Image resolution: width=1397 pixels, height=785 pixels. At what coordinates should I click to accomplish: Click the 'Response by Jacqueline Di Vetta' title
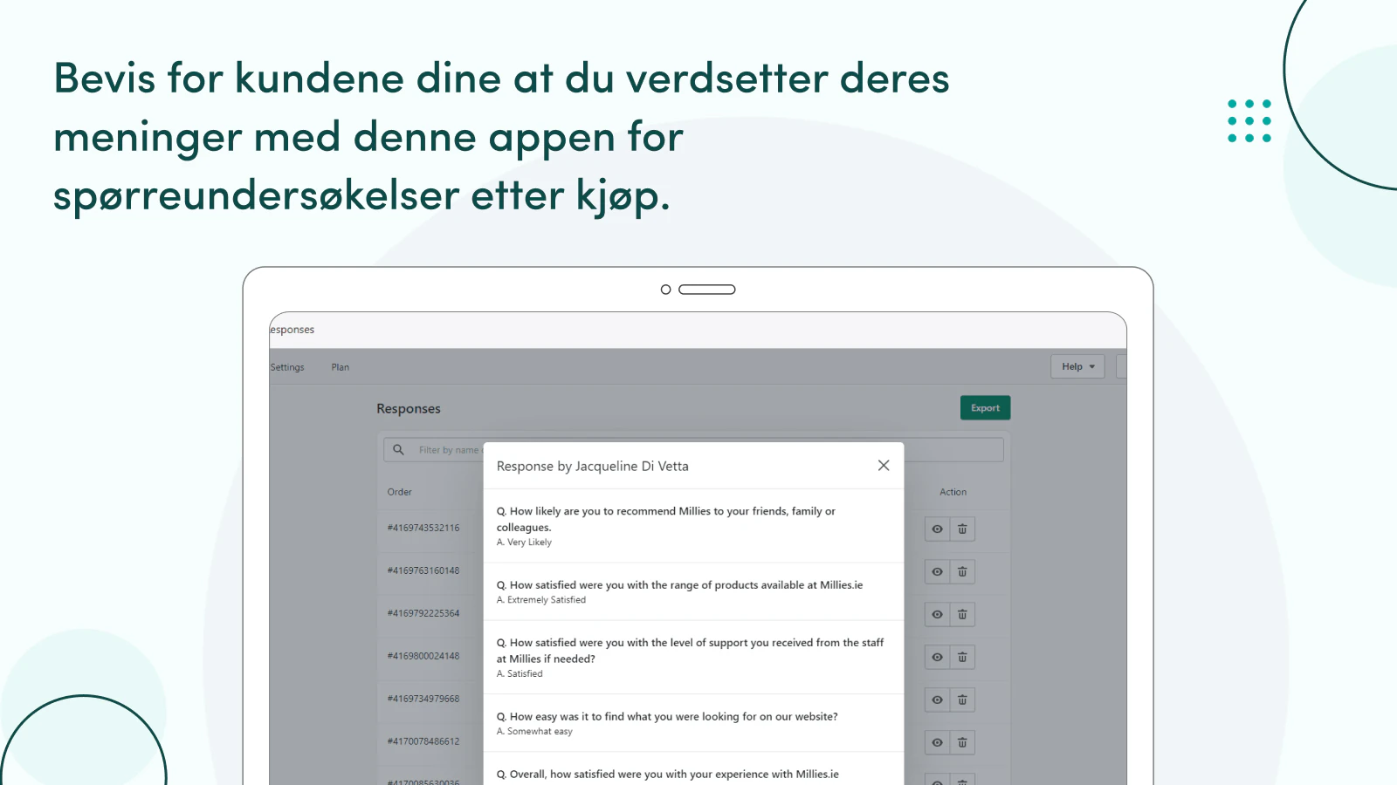coord(593,467)
